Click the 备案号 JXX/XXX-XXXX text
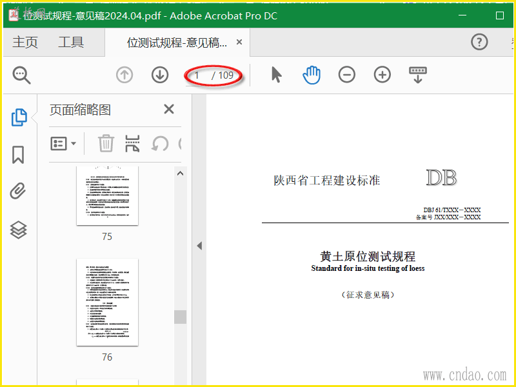 click(x=448, y=217)
